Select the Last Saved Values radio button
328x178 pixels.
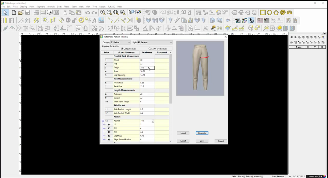pyautogui.click(x=150, y=49)
